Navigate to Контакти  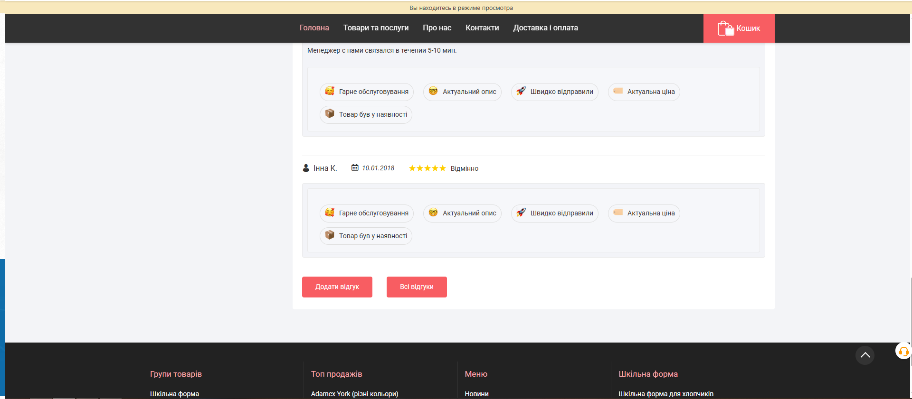tap(482, 28)
